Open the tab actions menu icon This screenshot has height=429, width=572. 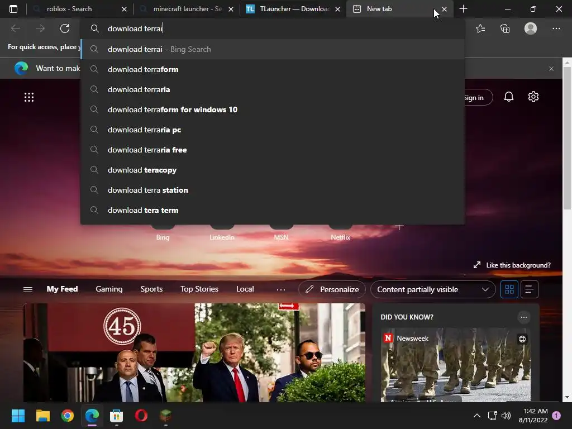[13, 9]
